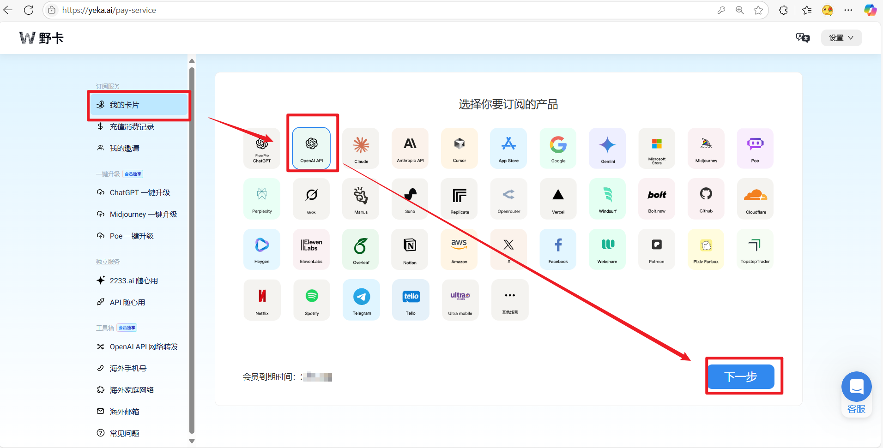The image size is (883, 448).
Task: Choose the OpenAI API product card
Action: pyautogui.click(x=311, y=148)
